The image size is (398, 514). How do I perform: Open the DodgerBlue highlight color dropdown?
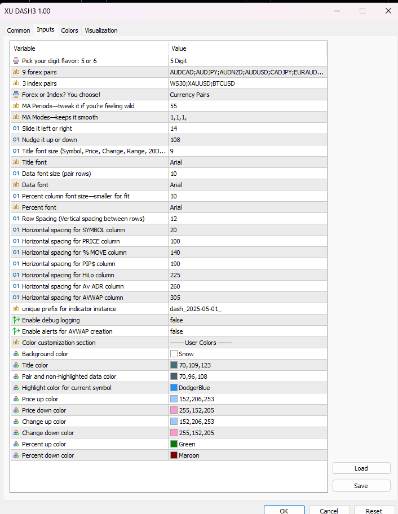click(x=247, y=388)
